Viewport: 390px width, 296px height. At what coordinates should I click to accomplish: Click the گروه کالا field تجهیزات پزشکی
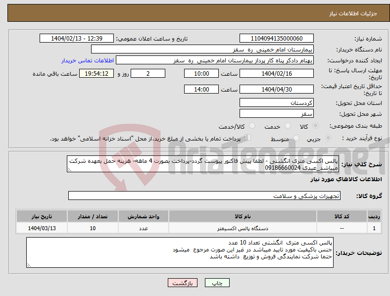204,196
